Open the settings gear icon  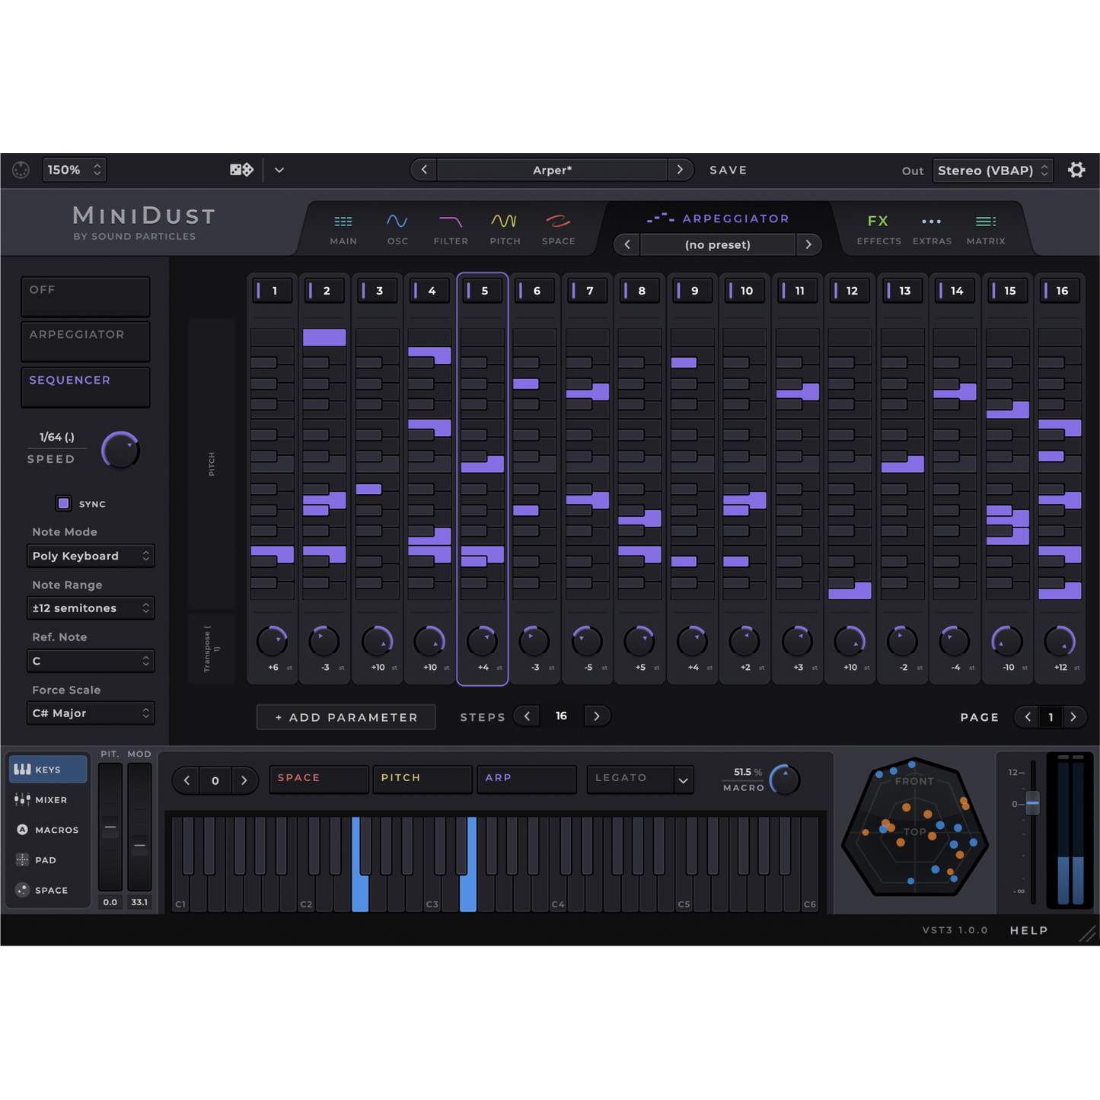1076,170
